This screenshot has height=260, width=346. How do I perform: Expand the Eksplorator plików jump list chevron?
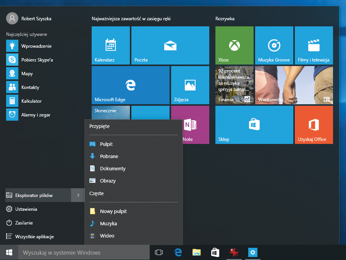click(78, 195)
